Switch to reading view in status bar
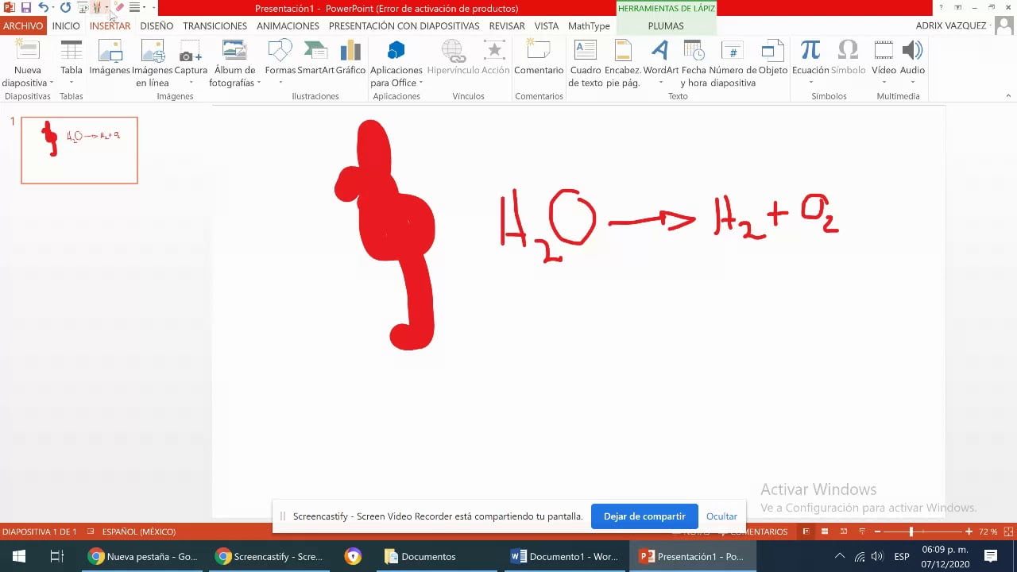 point(843,531)
